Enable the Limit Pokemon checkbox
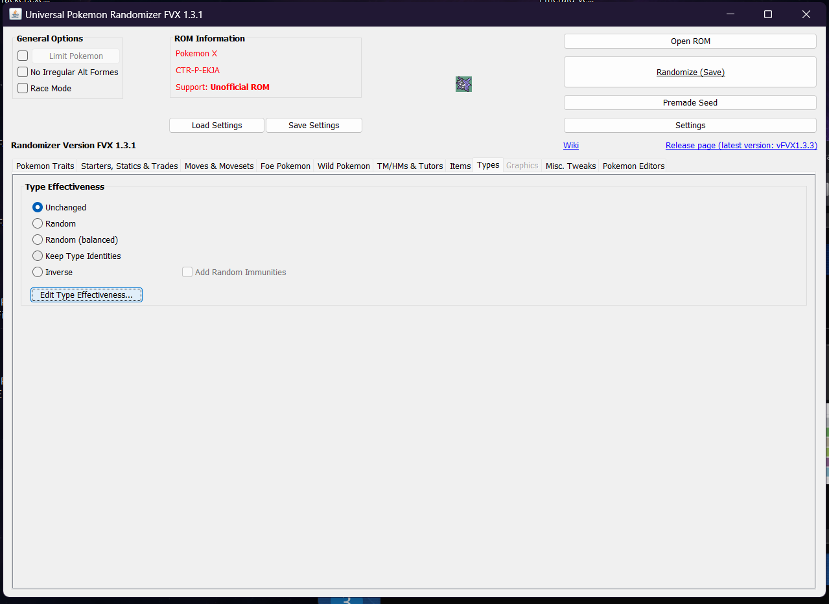 [23, 56]
